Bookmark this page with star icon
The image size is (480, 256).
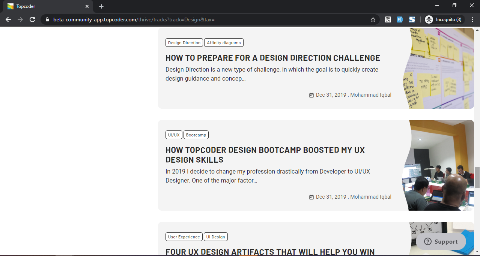coord(373,19)
